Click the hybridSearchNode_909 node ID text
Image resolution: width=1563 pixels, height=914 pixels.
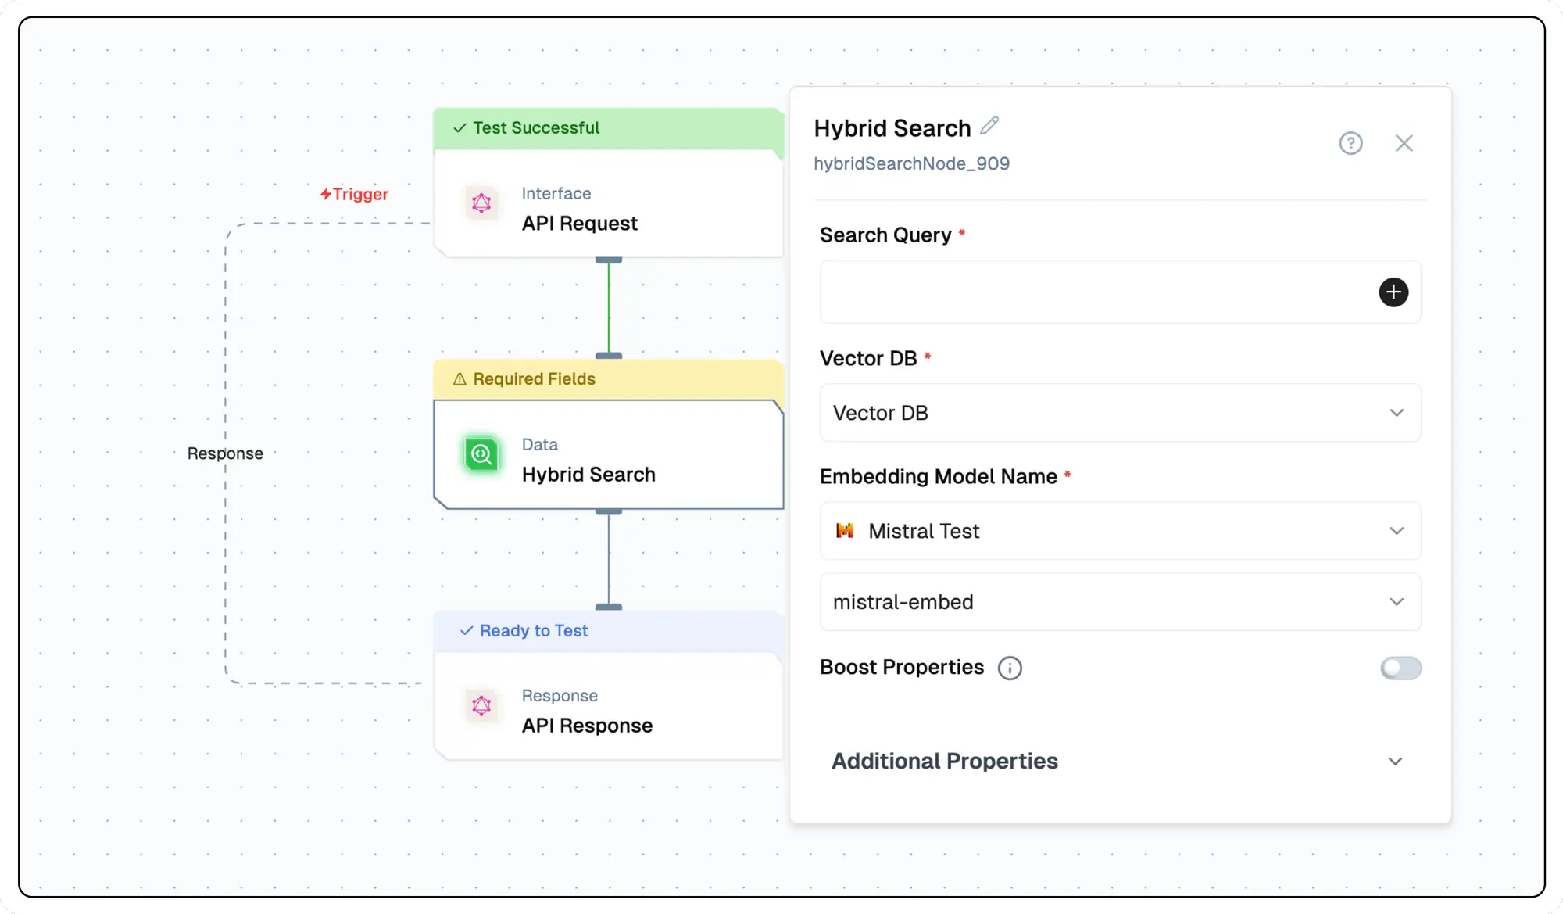pos(911,163)
